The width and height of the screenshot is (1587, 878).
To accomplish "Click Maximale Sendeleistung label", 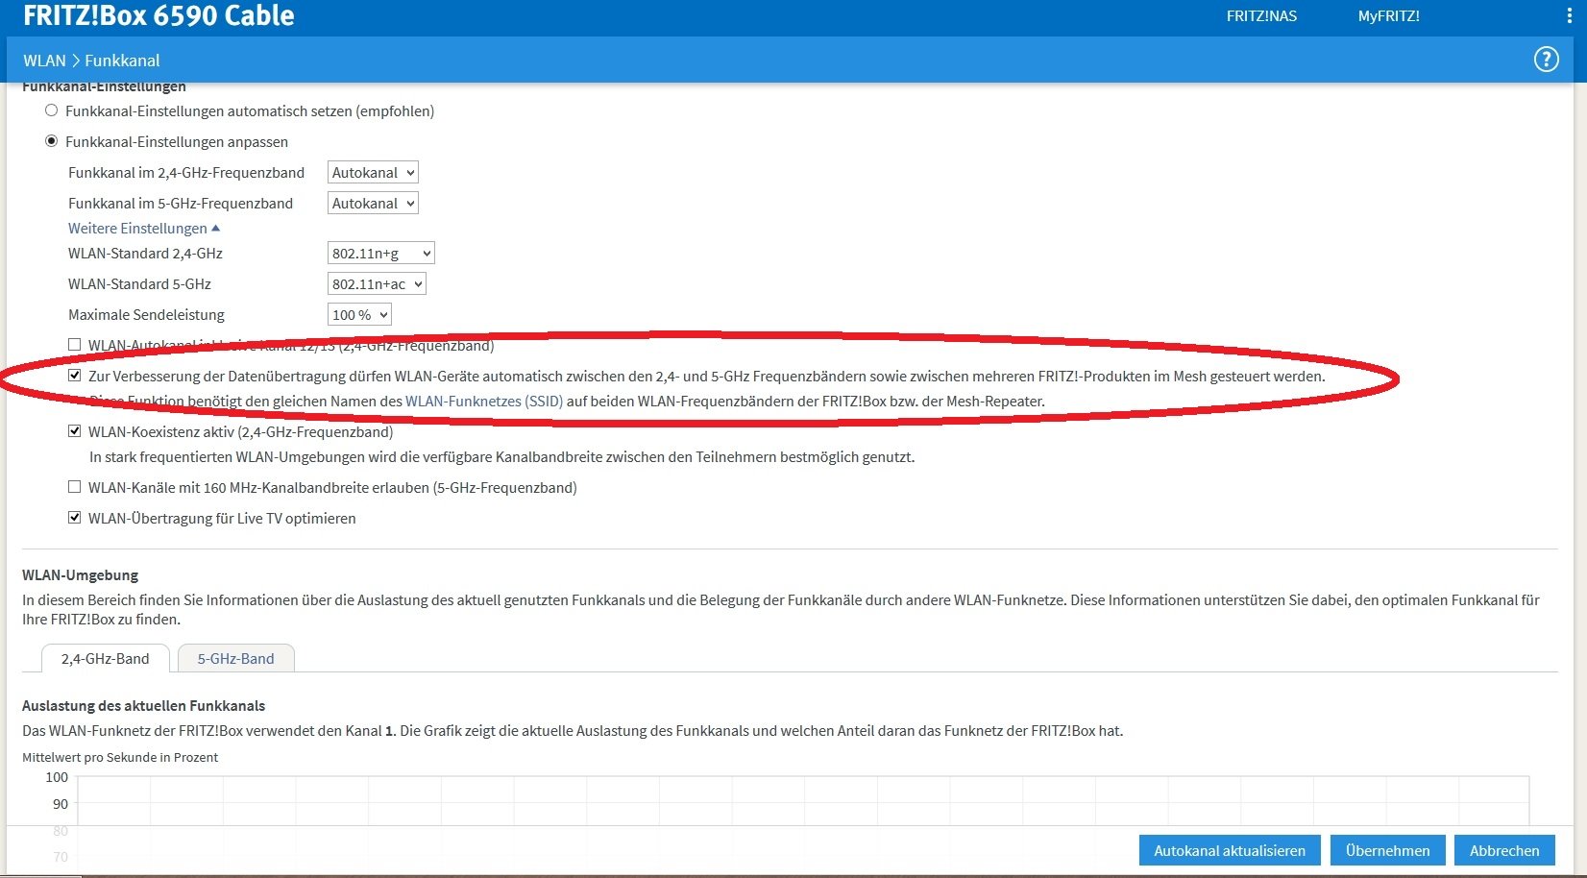I will click(x=146, y=315).
